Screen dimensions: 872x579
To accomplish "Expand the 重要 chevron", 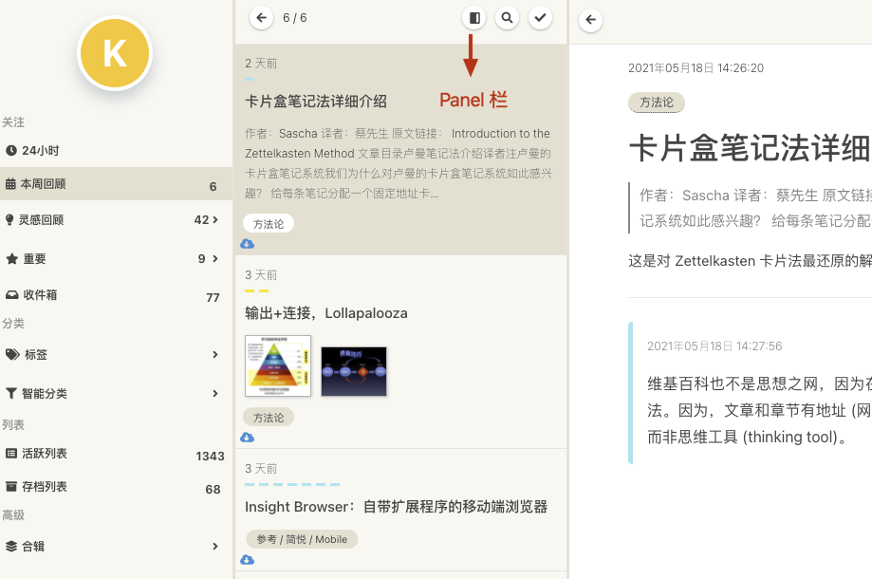I will point(215,258).
